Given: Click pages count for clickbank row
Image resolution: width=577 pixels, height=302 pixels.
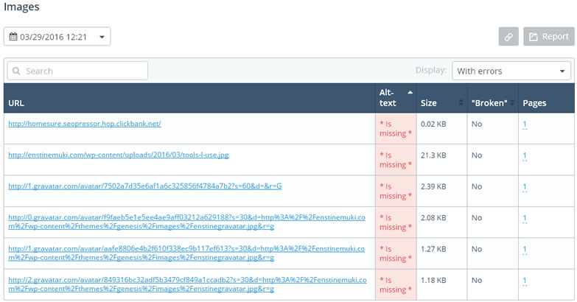Looking at the screenshot, I should (525, 124).
